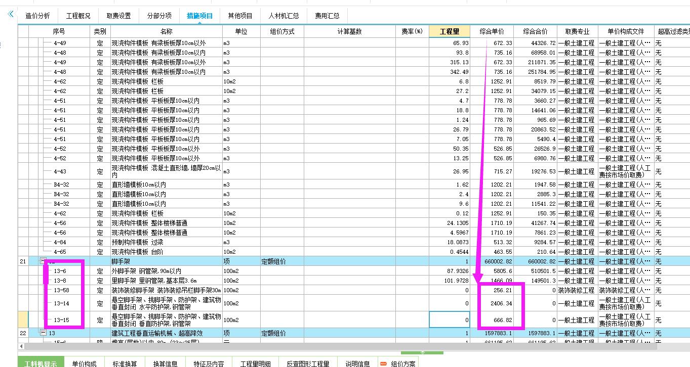This screenshot has height=367, width=690.
Task: Click 装饰装修工程 fee specialty cell
Action: point(578,290)
